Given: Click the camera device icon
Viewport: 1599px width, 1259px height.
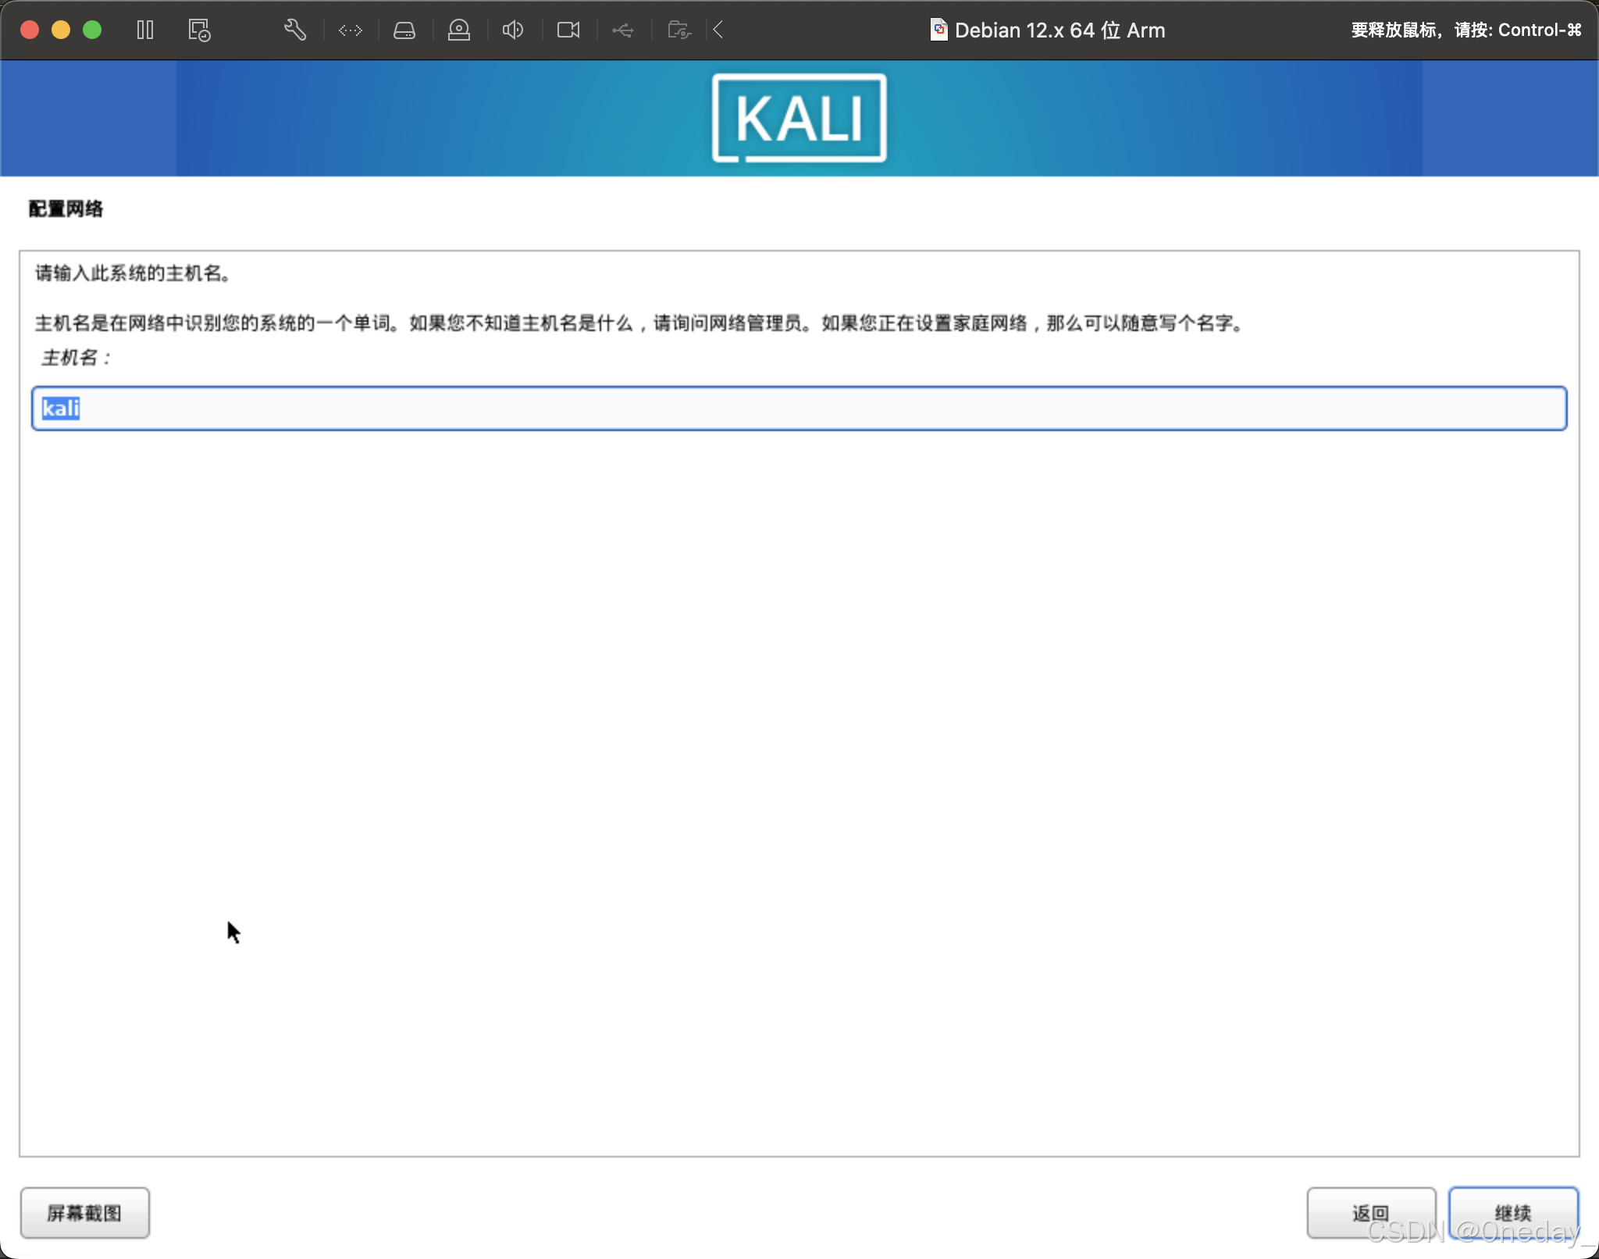Looking at the screenshot, I should pyautogui.click(x=568, y=30).
